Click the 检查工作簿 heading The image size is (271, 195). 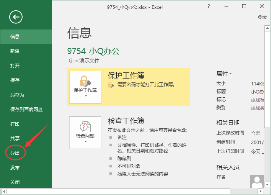(x=126, y=121)
